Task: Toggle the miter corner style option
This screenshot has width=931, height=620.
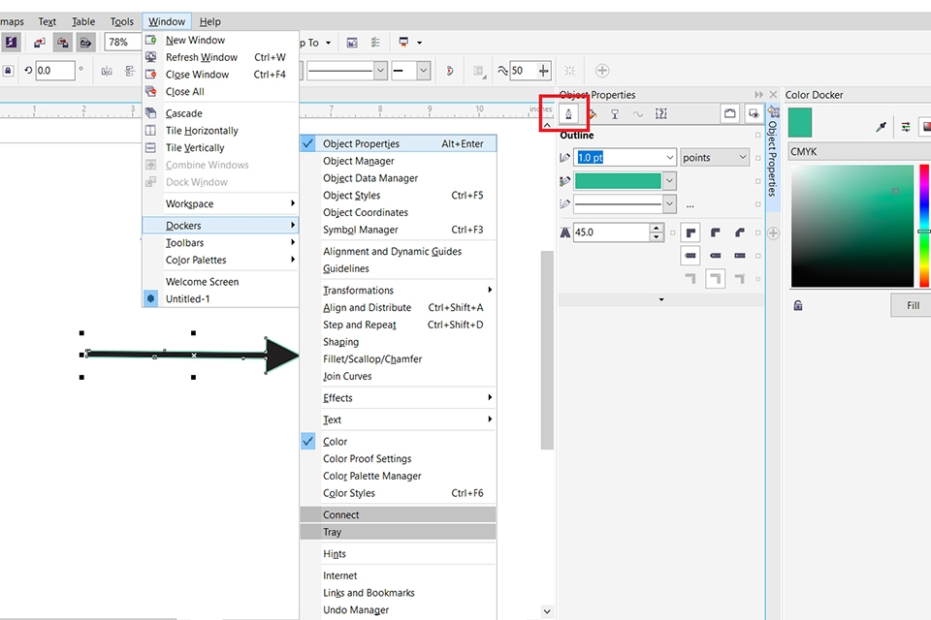Action: [x=690, y=232]
